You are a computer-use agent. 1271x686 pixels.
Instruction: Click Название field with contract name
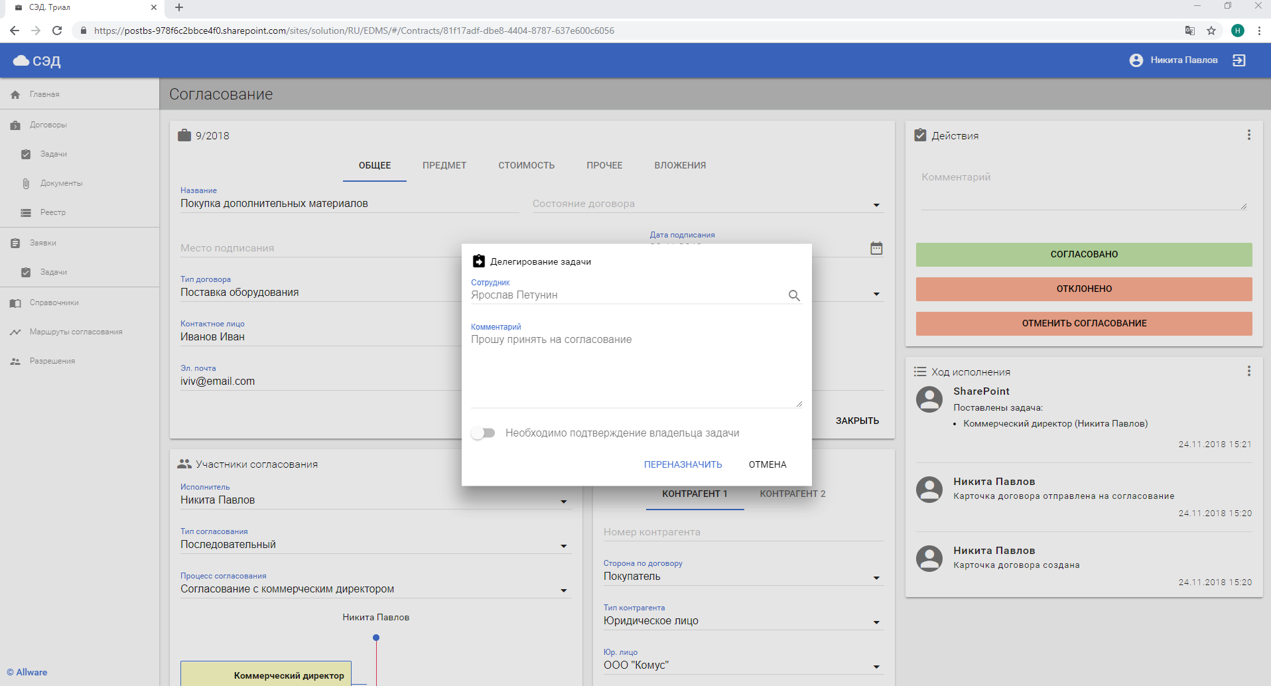tap(350, 204)
